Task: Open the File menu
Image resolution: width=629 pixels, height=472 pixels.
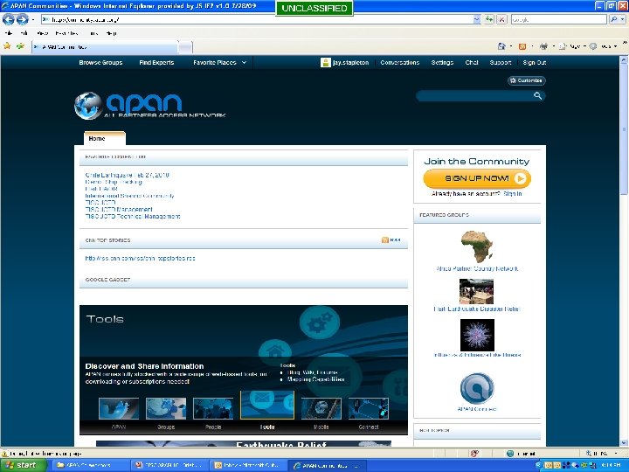Action: click(9, 33)
